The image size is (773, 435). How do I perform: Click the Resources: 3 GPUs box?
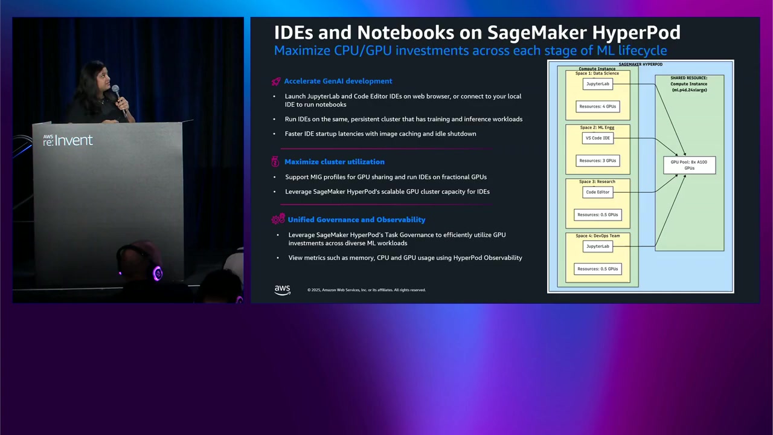pos(597,161)
